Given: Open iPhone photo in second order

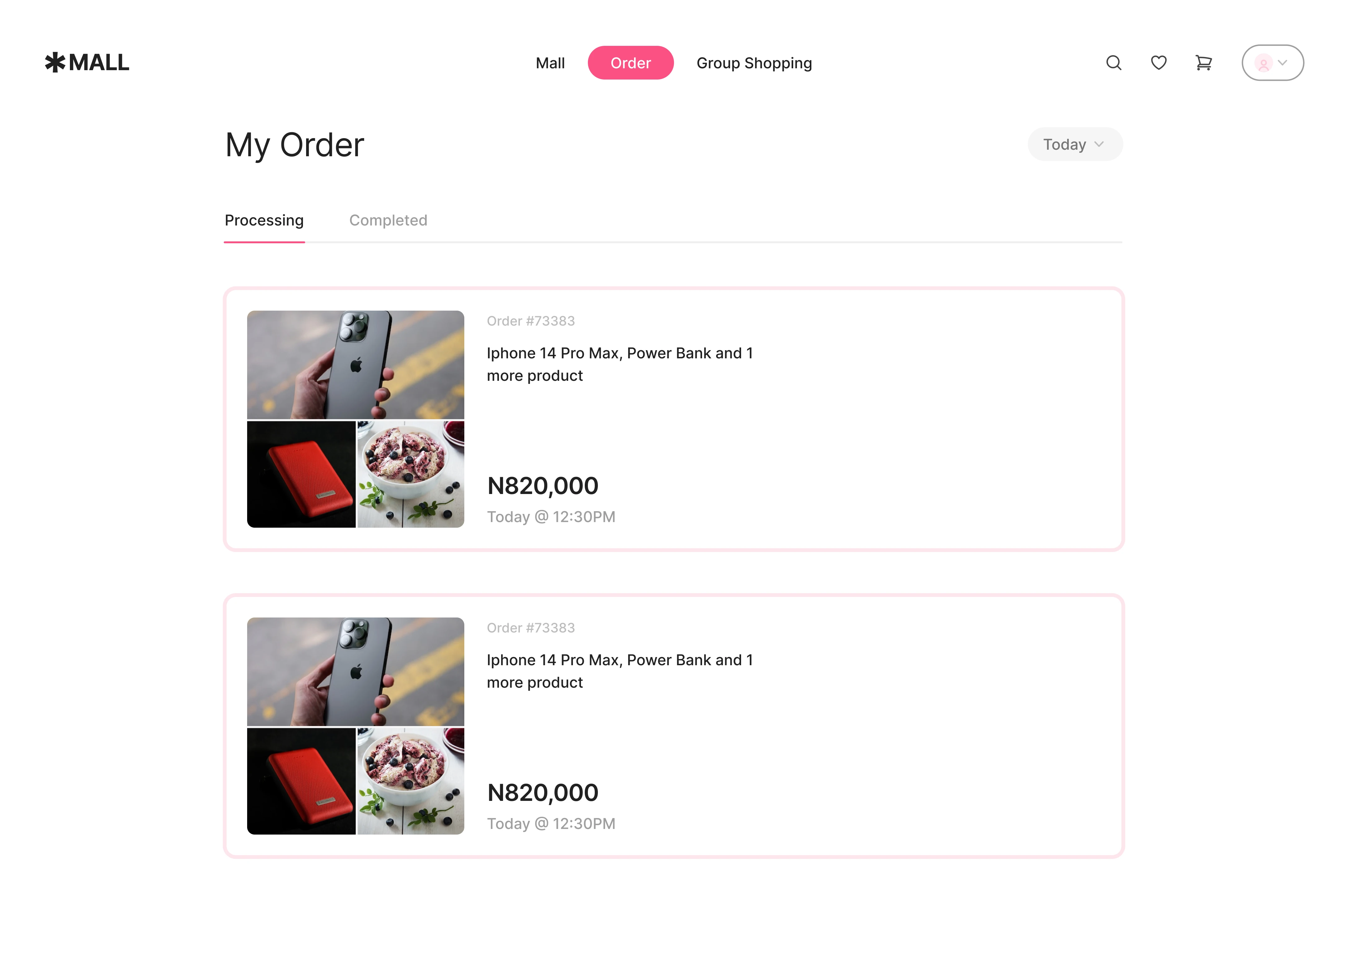Looking at the screenshot, I should (355, 671).
